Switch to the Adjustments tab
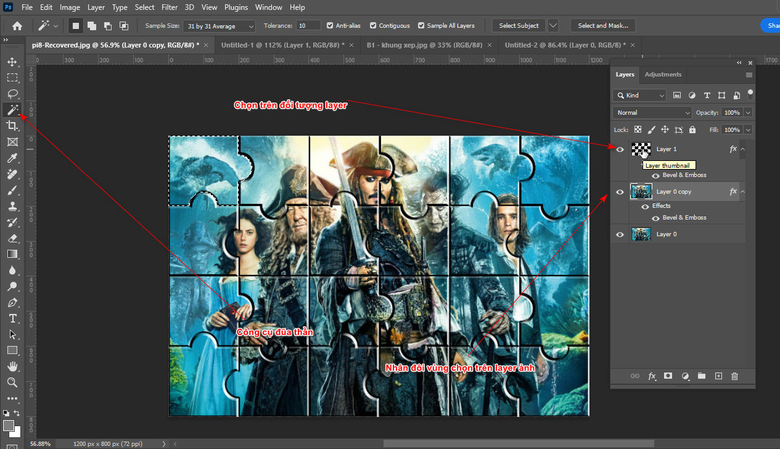 pos(663,74)
